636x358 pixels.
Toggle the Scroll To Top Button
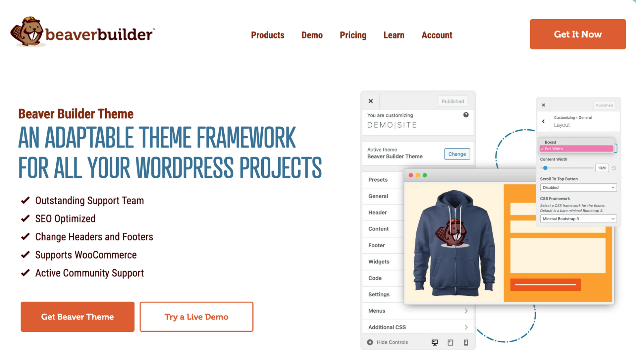577,187
